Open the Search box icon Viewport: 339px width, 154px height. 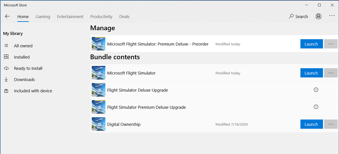point(291,16)
